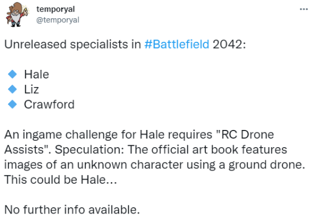Open the #Battlefield hashtag link
Image resolution: width=316 pixels, height=217 pixels.
coord(177,44)
